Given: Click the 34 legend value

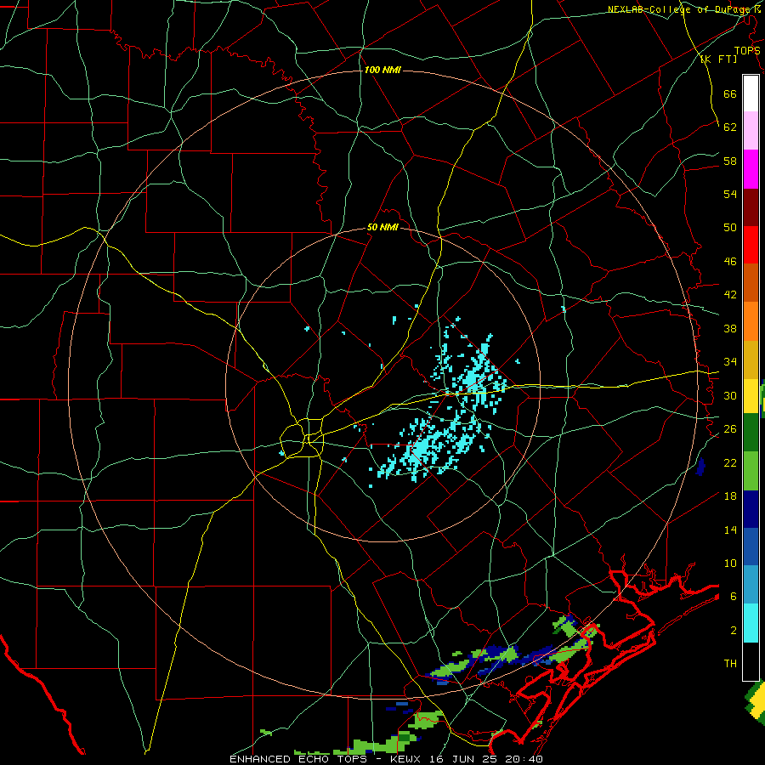Looking at the screenshot, I should pos(730,362).
